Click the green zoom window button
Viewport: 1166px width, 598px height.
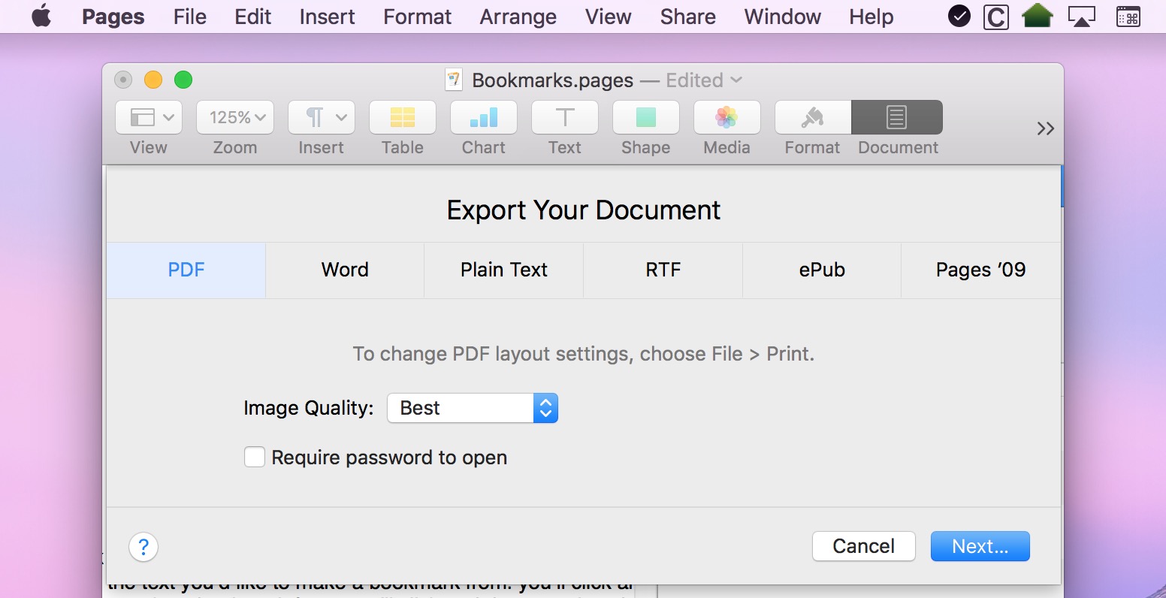coord(183,80)
